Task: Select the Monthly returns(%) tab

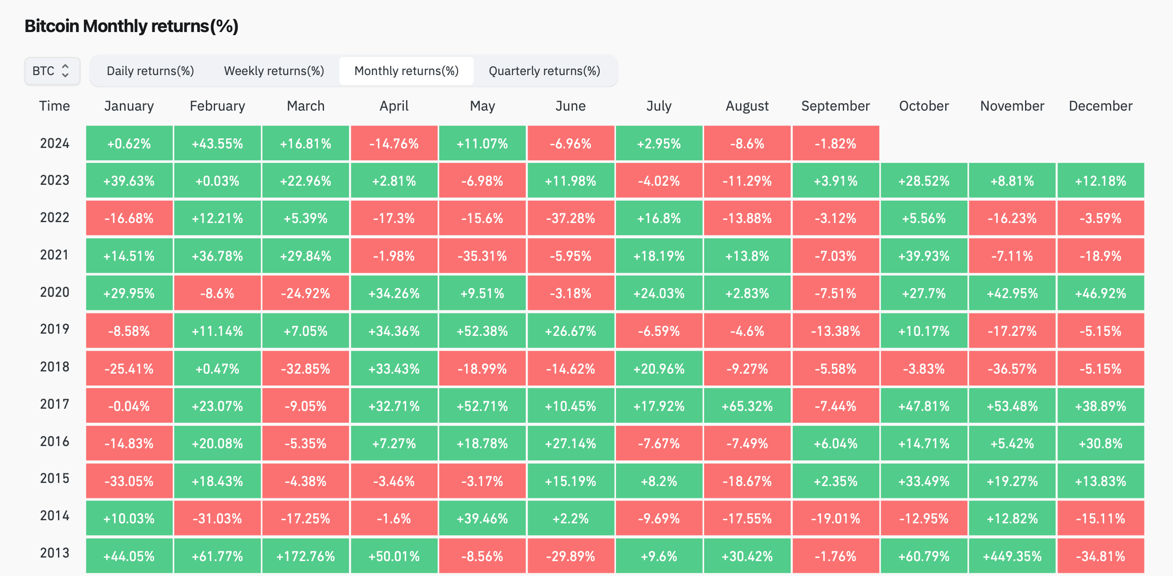Action: point(406,71)
